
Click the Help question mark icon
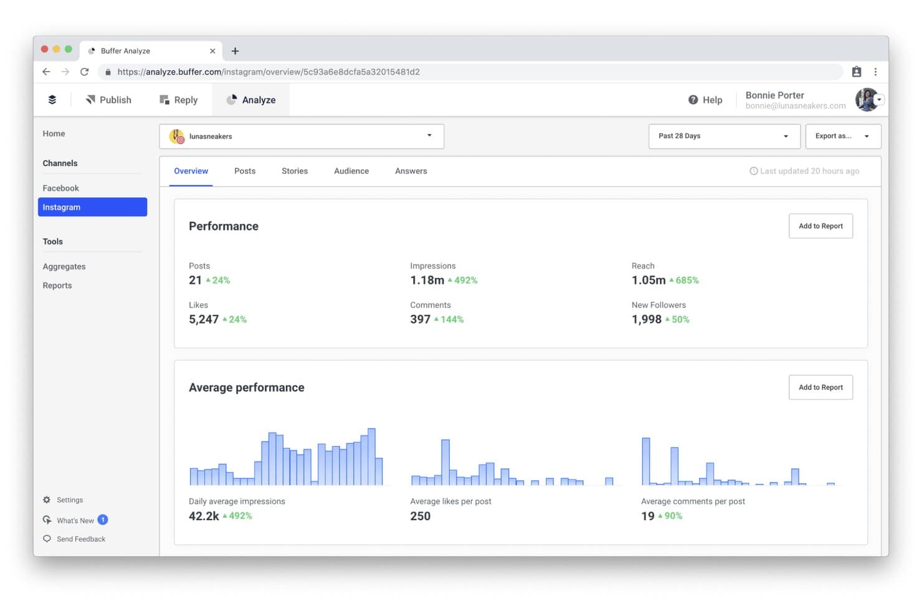tap(693, 100)
